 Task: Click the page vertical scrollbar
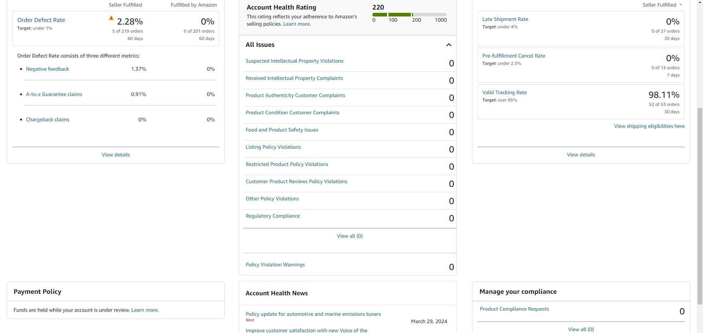700,205
